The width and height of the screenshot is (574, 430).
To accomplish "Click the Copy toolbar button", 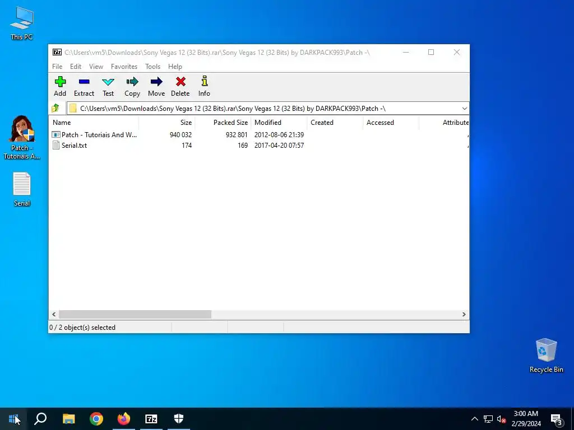I will point(132,87).
